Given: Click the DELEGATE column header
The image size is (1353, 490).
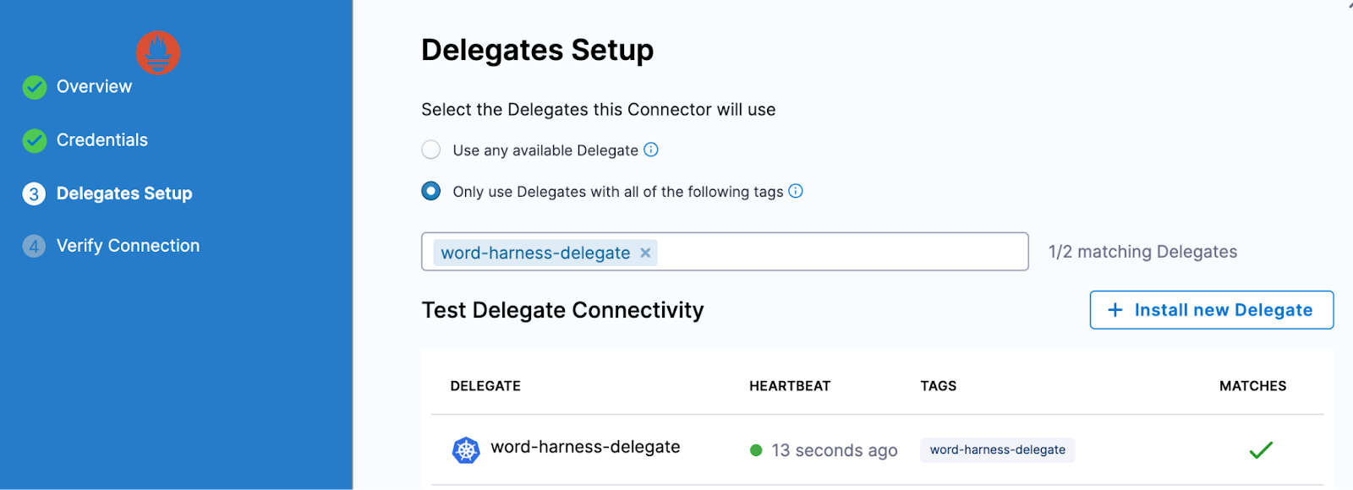Looking at the screenshot, I should click(485, 385).
